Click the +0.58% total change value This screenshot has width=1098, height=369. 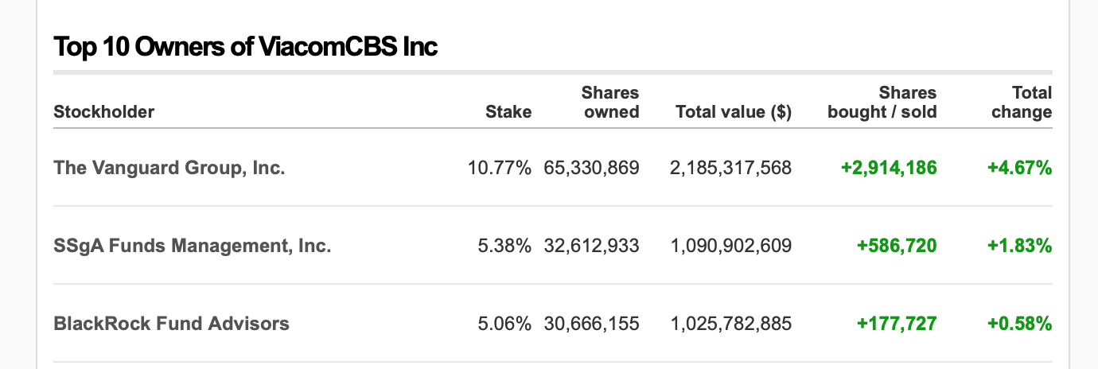(1019, 324)
